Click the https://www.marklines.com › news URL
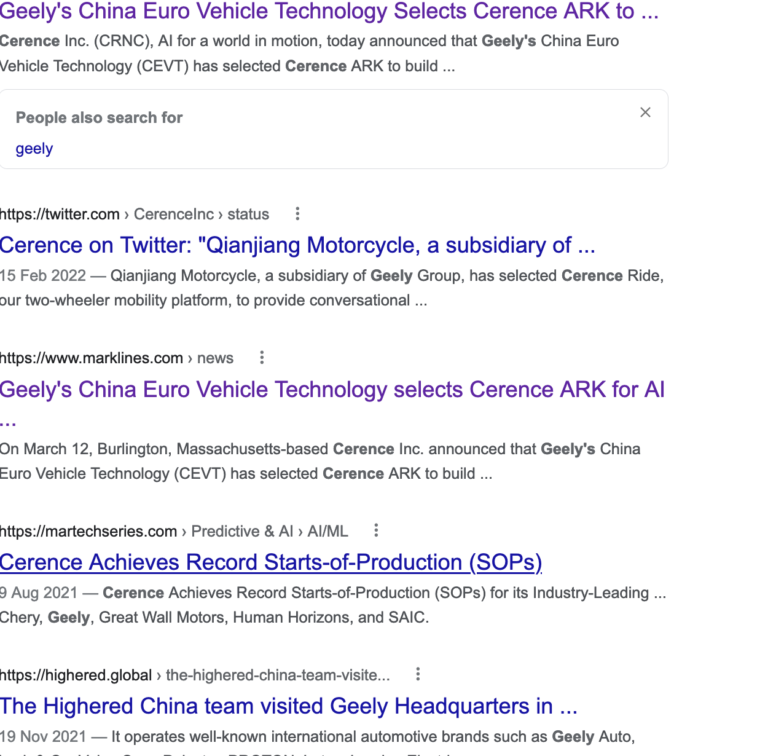Image resolution: width=784 pixels, height=756 pixels. (117, 358)
